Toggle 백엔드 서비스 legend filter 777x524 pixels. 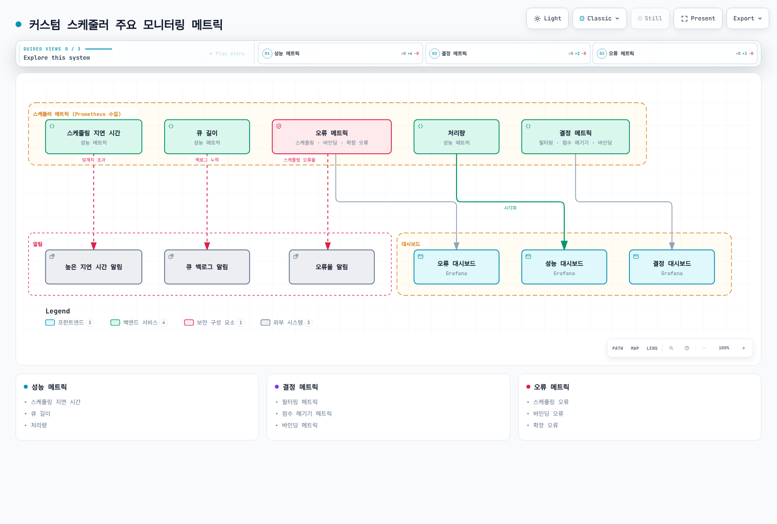[139, 323]
